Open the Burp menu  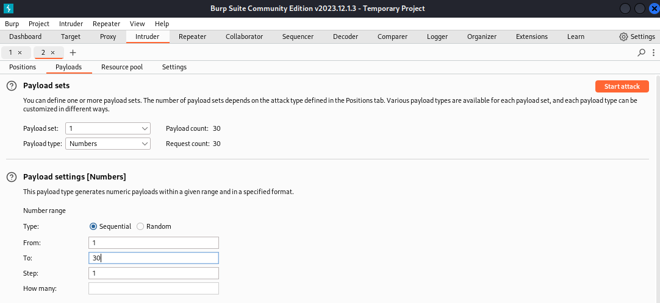12,24
